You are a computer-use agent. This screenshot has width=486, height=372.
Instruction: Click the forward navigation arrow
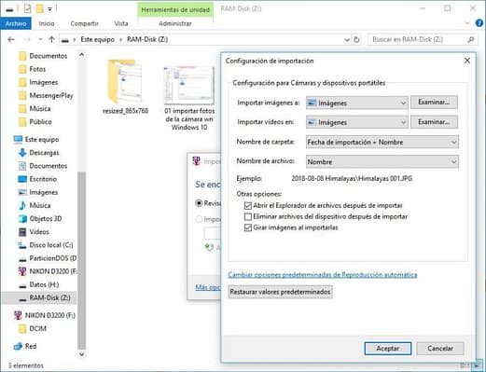click(27, 39)
